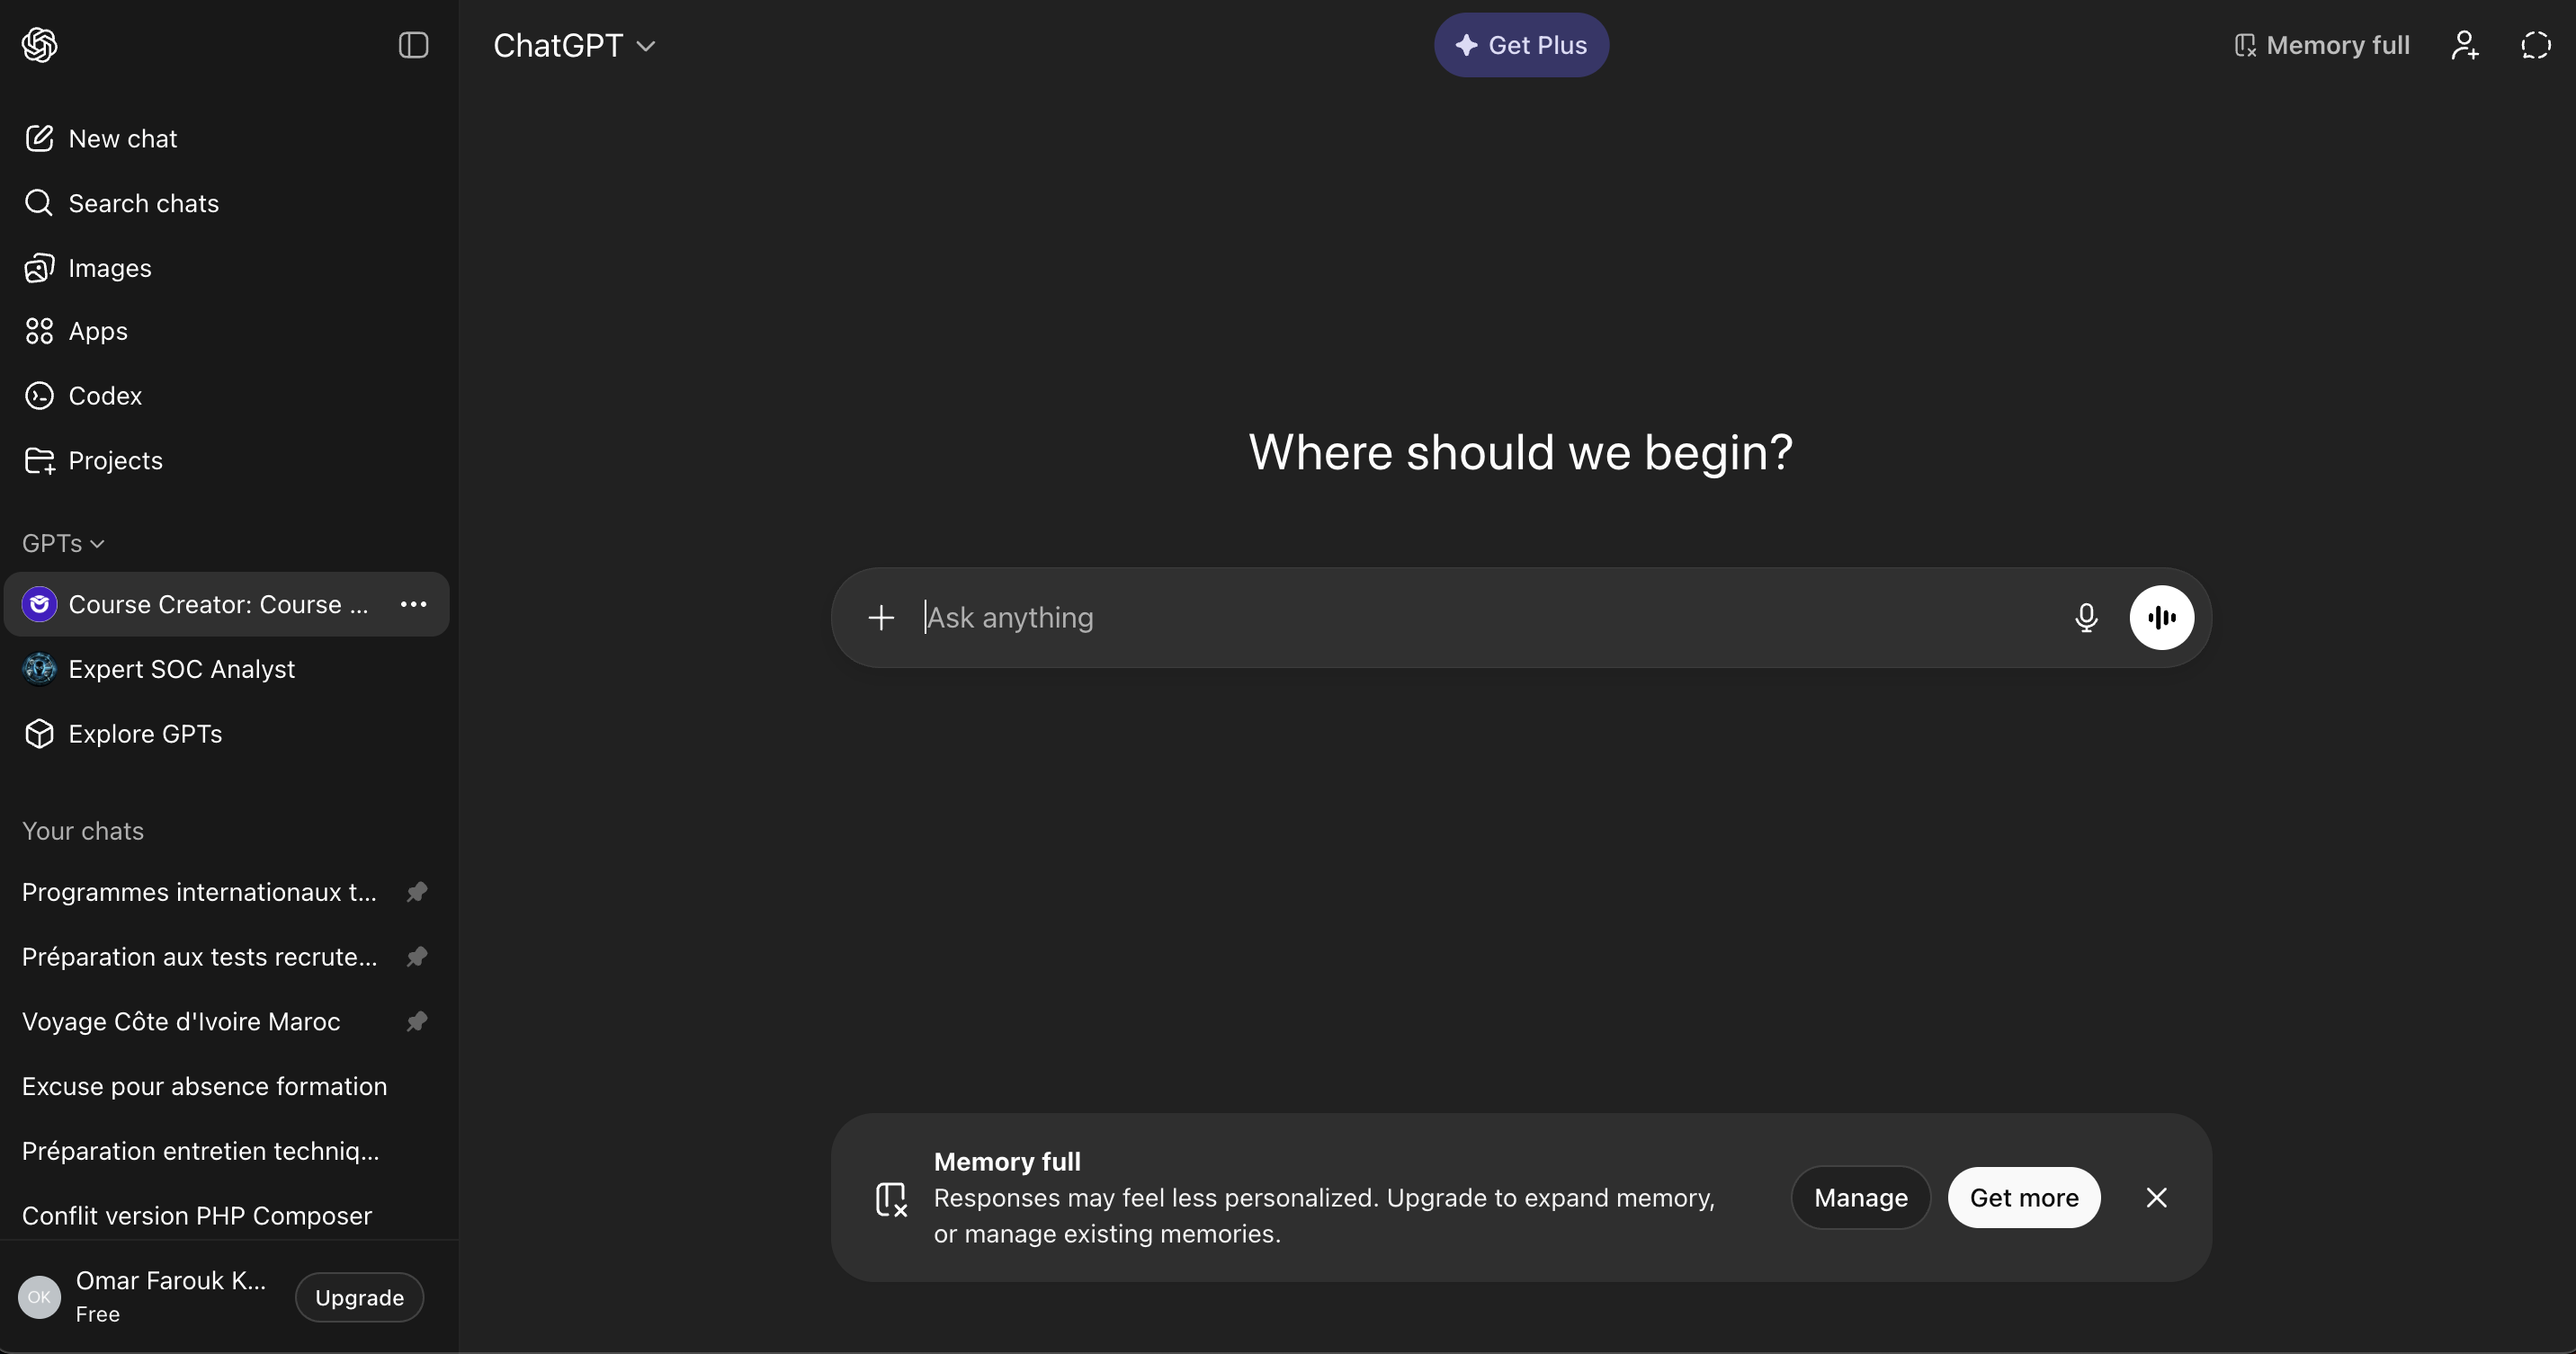This screenshot has height=1354, width=2576.
Task: Open attachments with the plus icon
Action: click(880, 618)
